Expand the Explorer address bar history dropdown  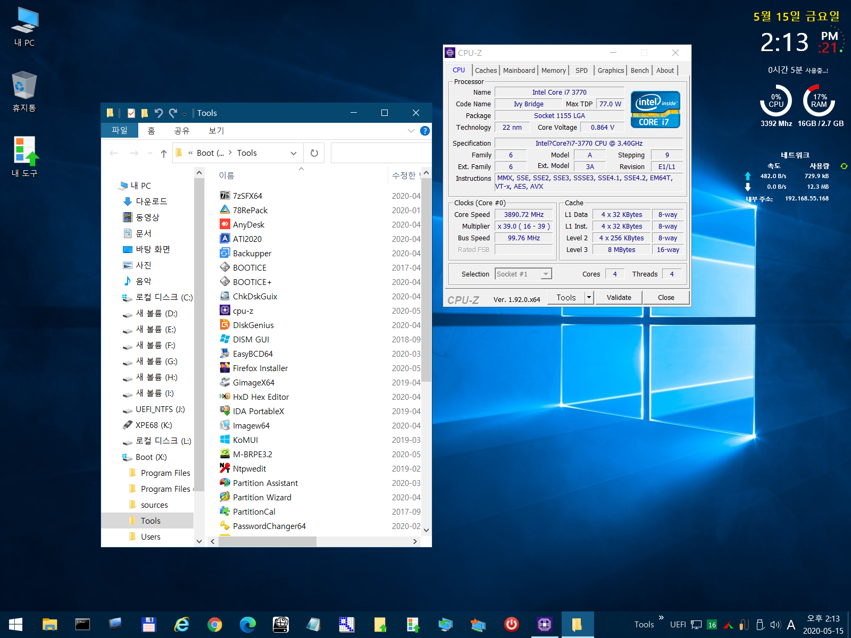pyautogui.click(x=293, y=153)
